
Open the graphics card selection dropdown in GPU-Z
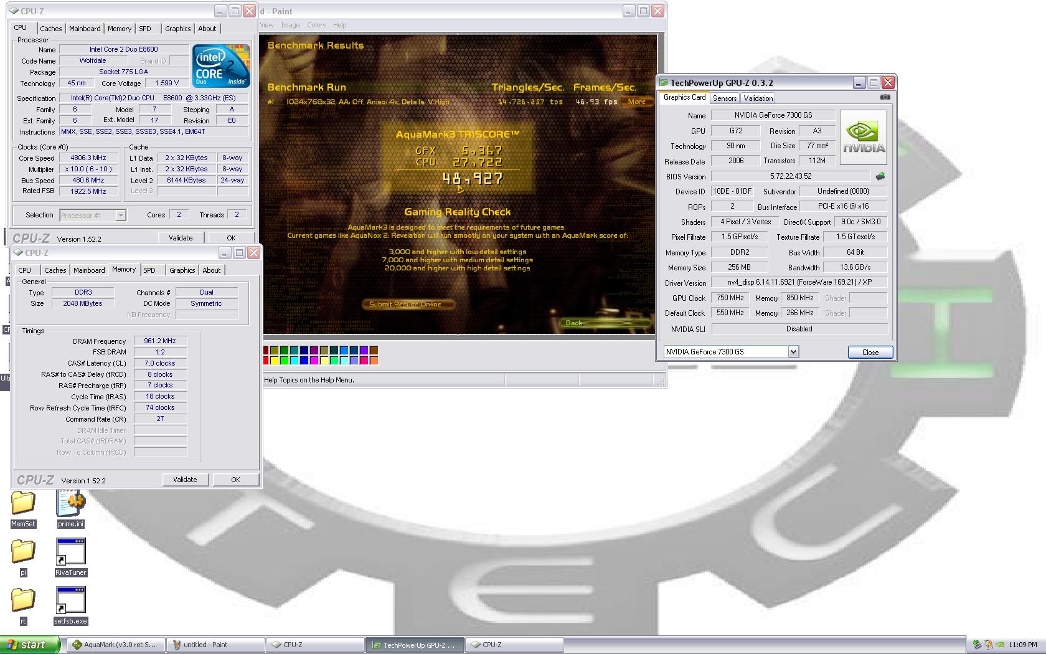coord(793,352)
